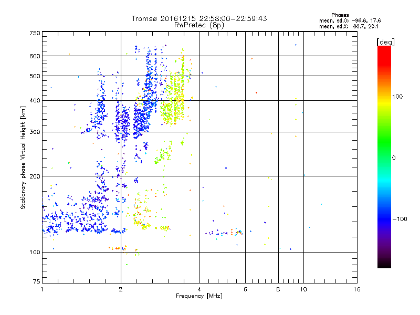Click the y-axis tick label '500'
This screenshot has width=420, height=315.
tap(35, 76)
